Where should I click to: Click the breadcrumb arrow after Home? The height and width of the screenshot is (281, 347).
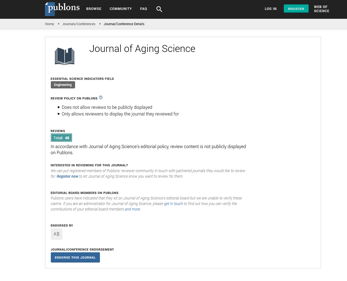[59, 24]
